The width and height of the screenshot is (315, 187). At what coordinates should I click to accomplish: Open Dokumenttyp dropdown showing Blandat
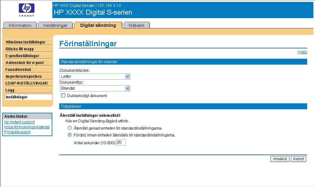(x=95, y=88)
